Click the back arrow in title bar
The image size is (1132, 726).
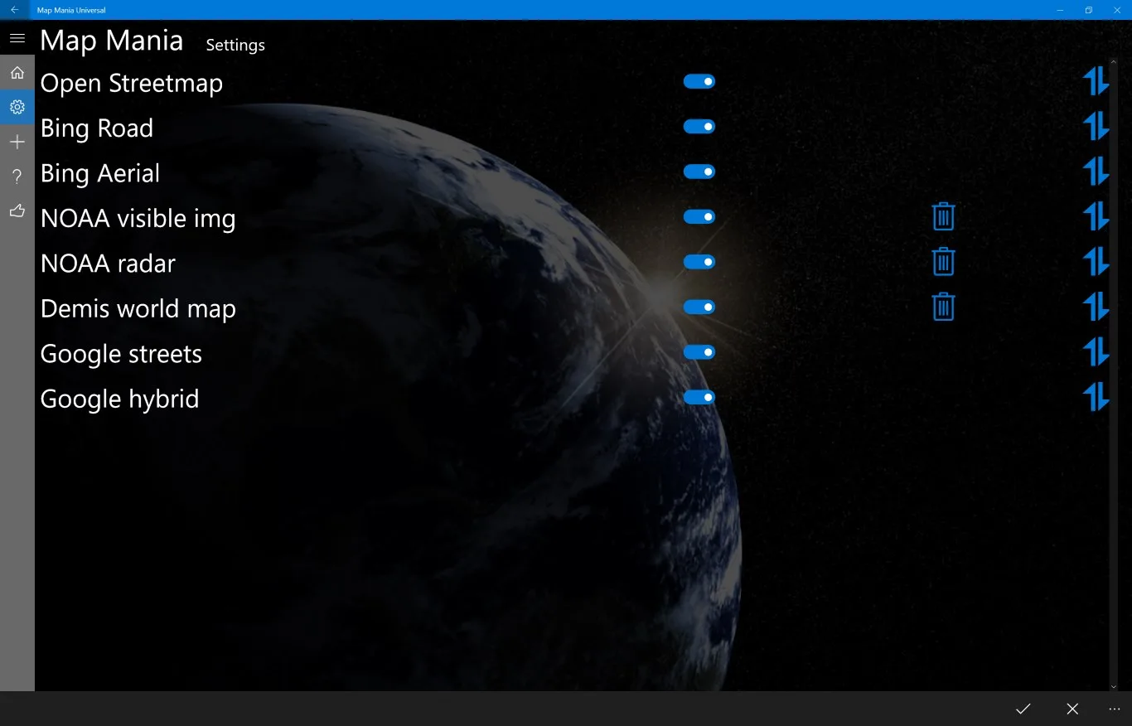[14, 10]
